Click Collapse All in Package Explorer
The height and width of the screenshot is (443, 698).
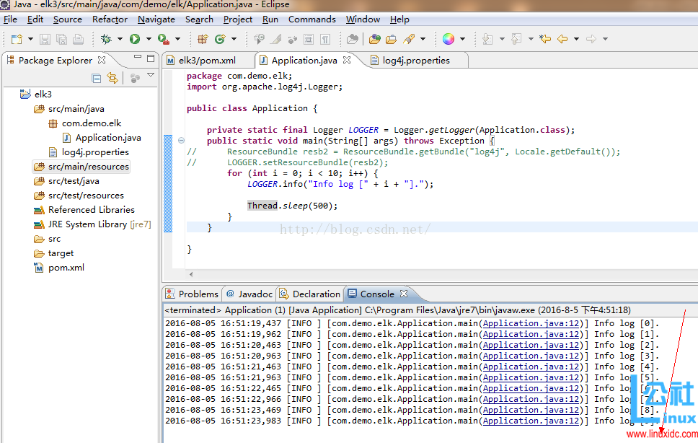(x=97, y=78)
